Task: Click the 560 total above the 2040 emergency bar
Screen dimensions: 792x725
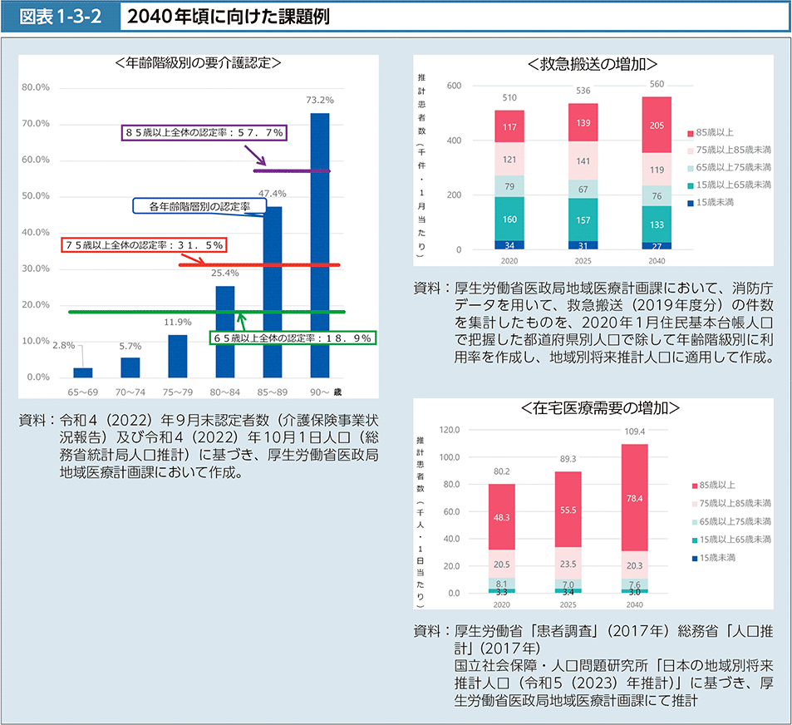Action: pos(657,84)
